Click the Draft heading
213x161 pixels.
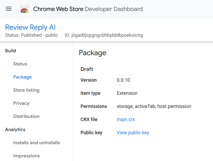(x=87, y=69)
